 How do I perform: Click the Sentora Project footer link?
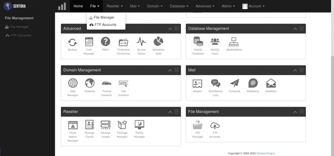tap(266, 153)
